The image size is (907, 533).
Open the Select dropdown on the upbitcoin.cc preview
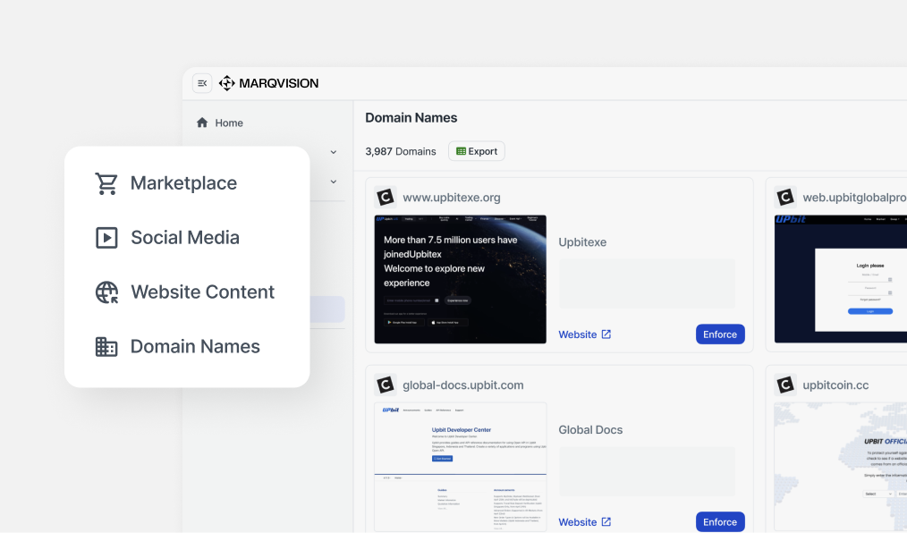coord(878,494)
